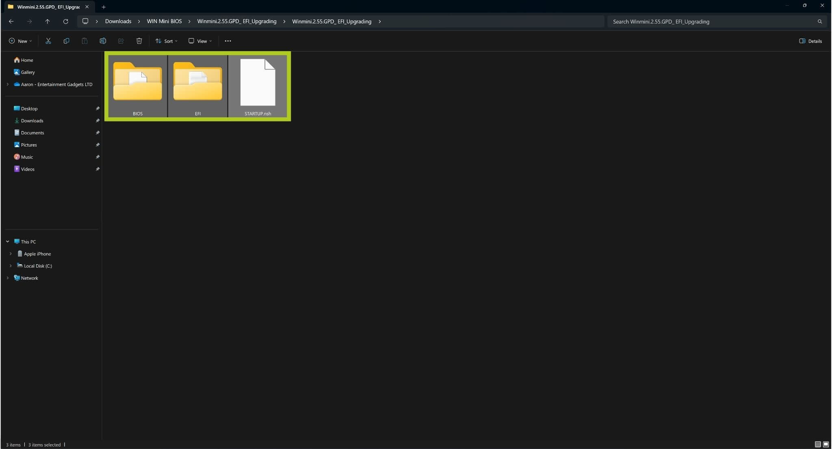Image resolution: width=832 pixels, height=449 pixels.
Task: Switch to details layout in status bar
Action: coord(817,445)
